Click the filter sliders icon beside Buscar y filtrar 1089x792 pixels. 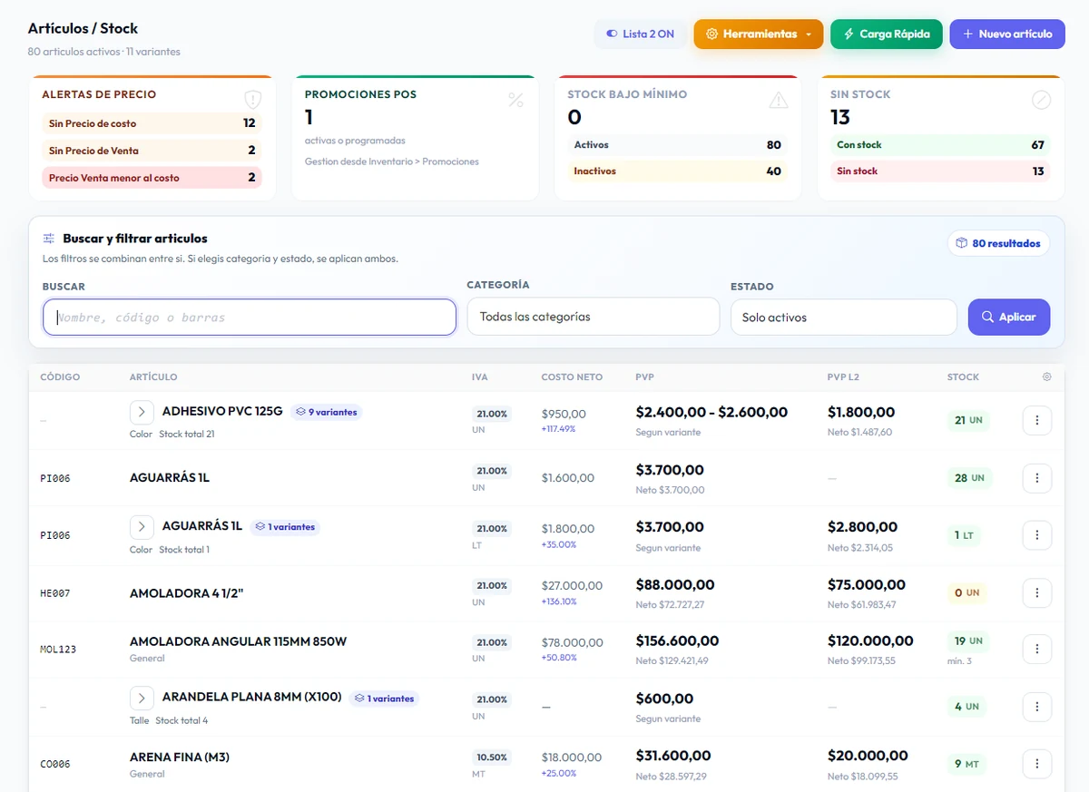pyautogui.click(x=49, y=239)
